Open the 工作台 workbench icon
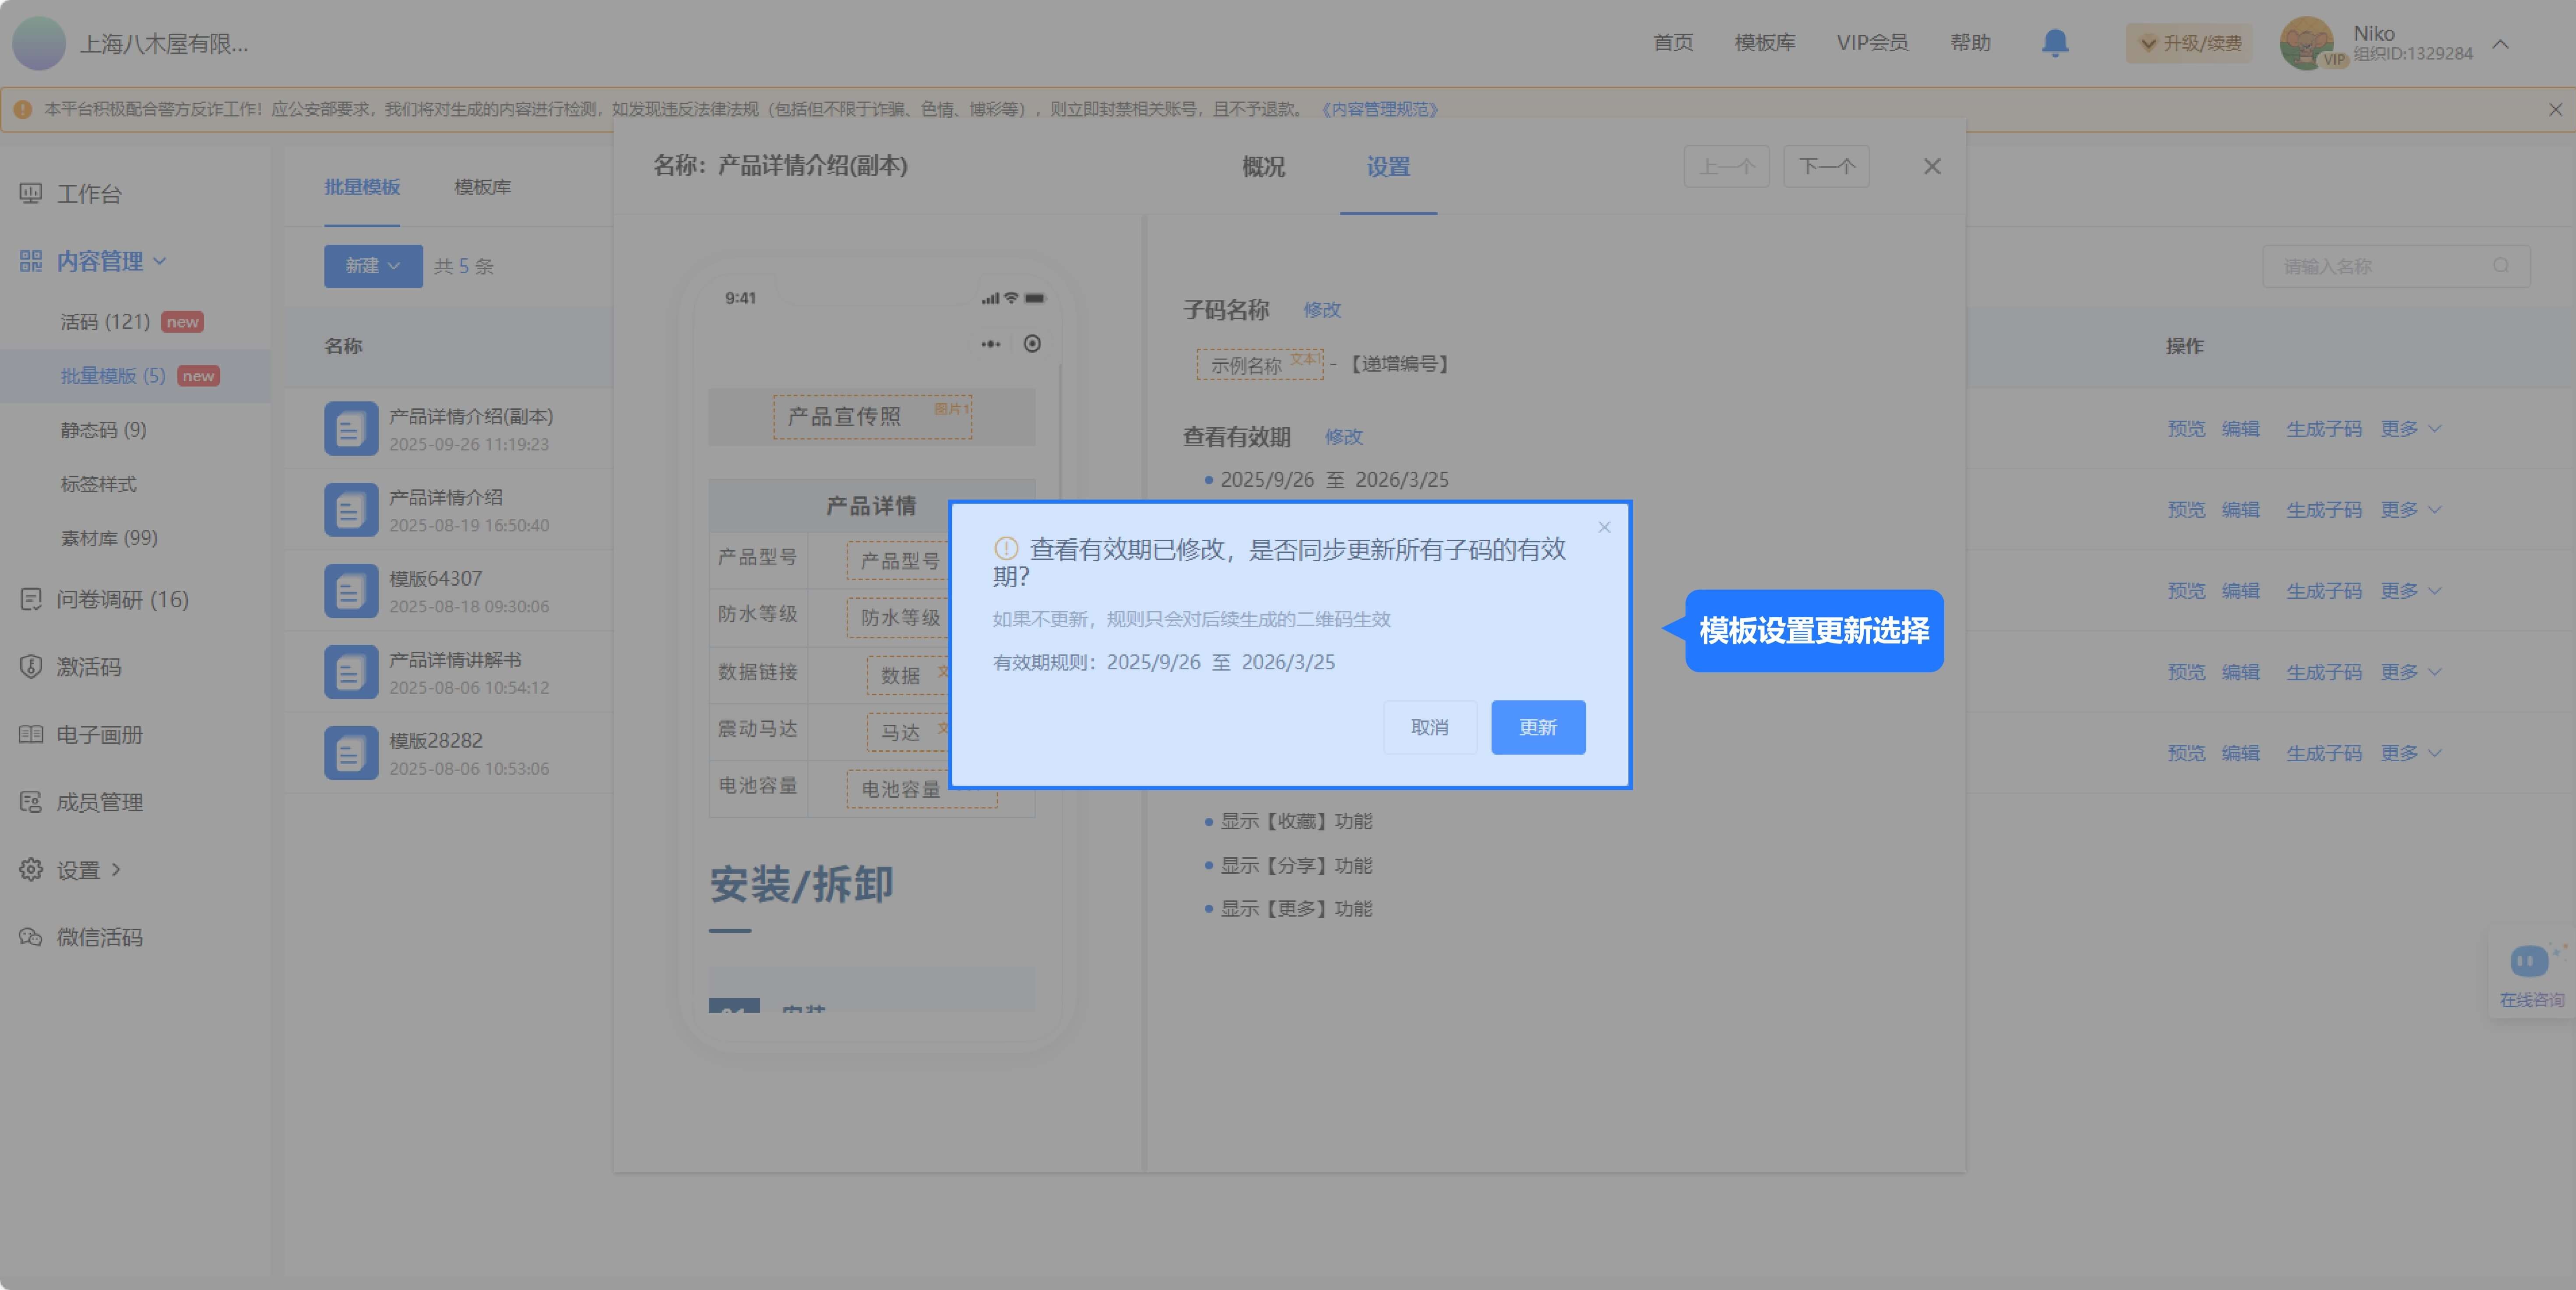The height and width of the screenshot is (1290, 2576). (30, 193)
